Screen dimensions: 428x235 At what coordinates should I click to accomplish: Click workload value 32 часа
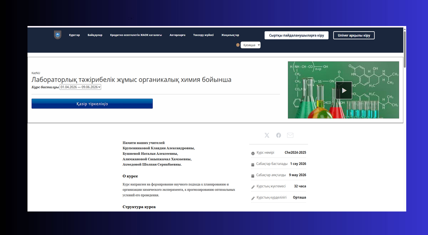click(x=300, y=186)
